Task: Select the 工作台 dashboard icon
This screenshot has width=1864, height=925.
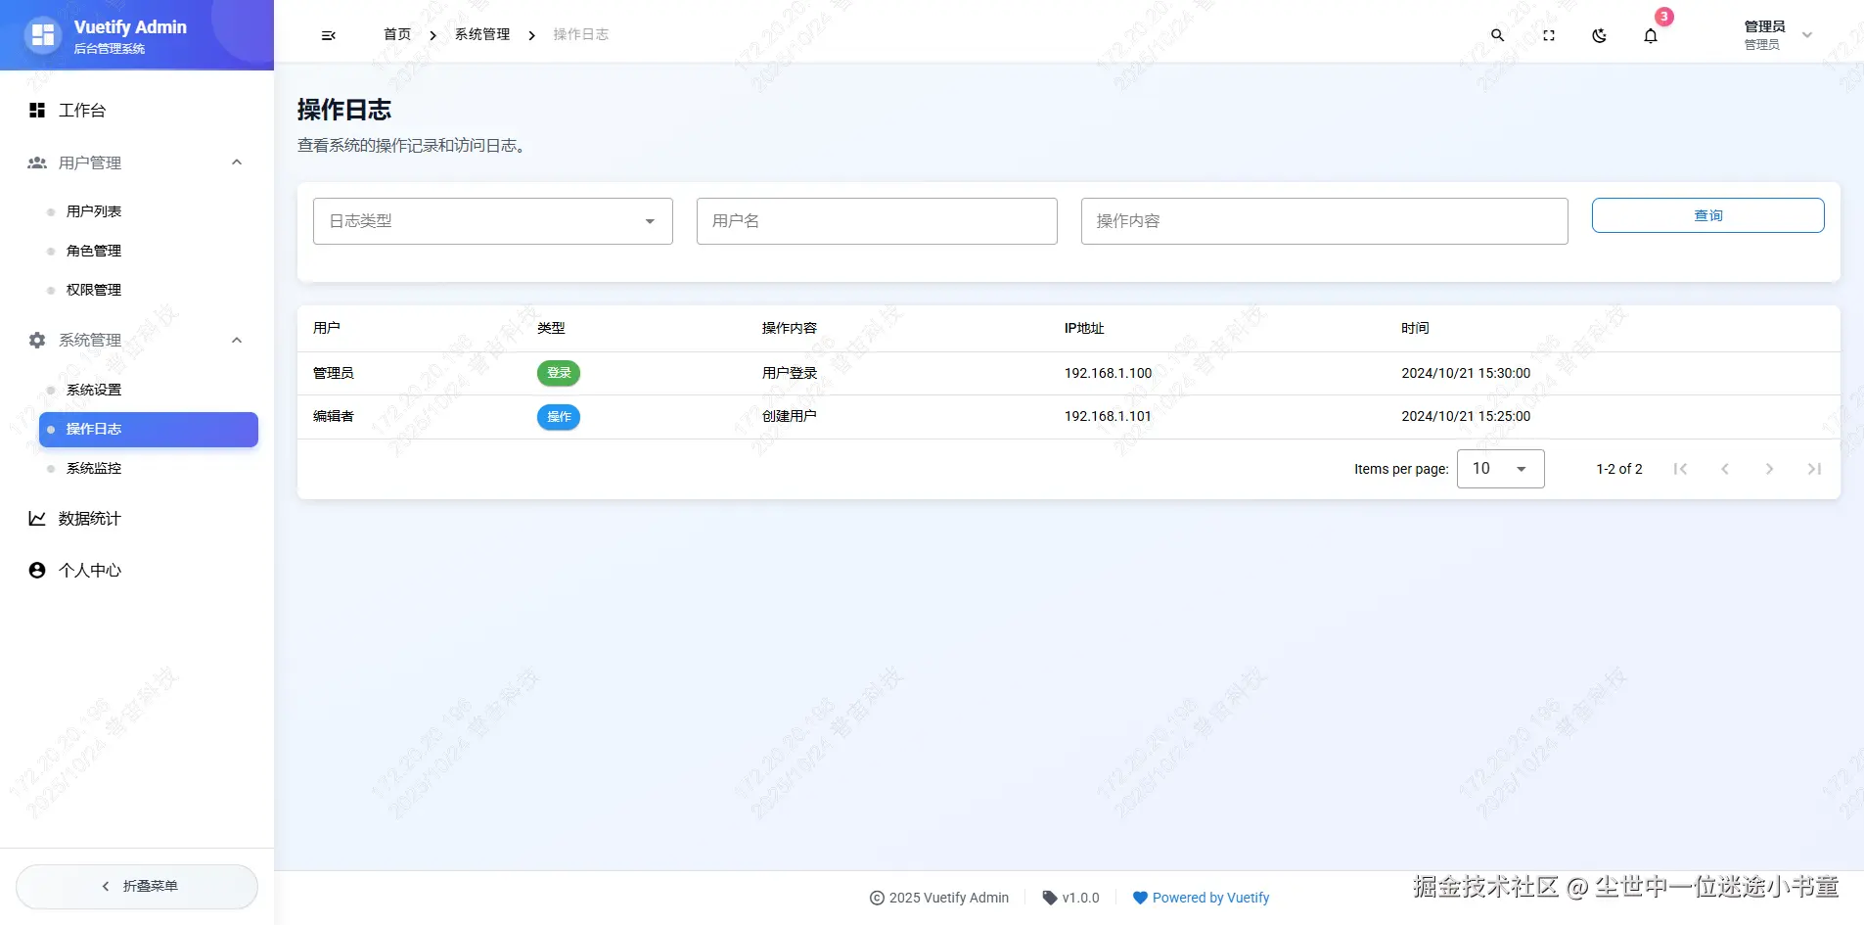Action: tap(37, 110)
